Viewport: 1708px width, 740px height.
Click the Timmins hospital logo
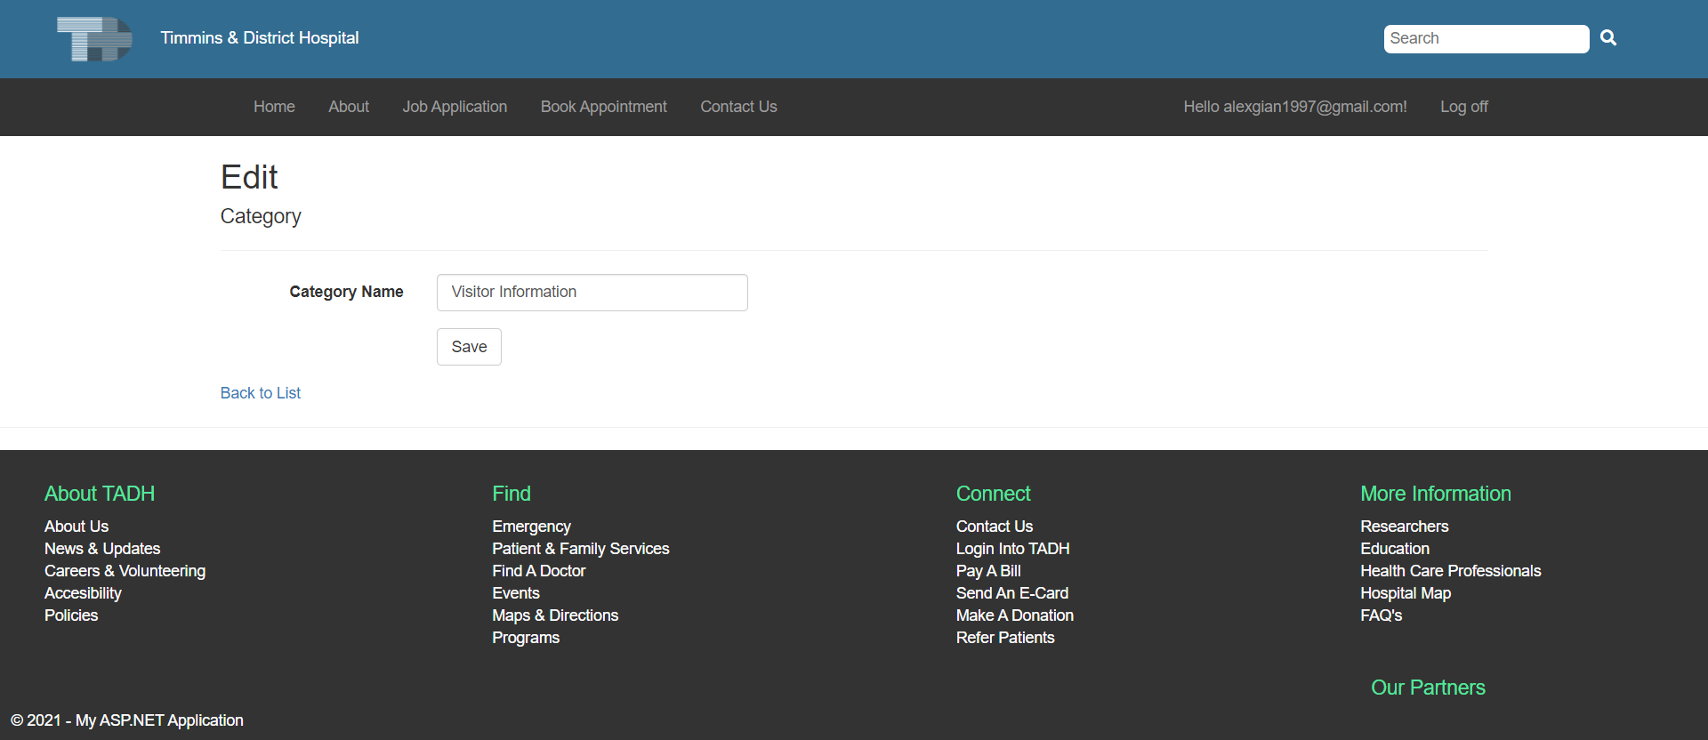coord(94,39)
